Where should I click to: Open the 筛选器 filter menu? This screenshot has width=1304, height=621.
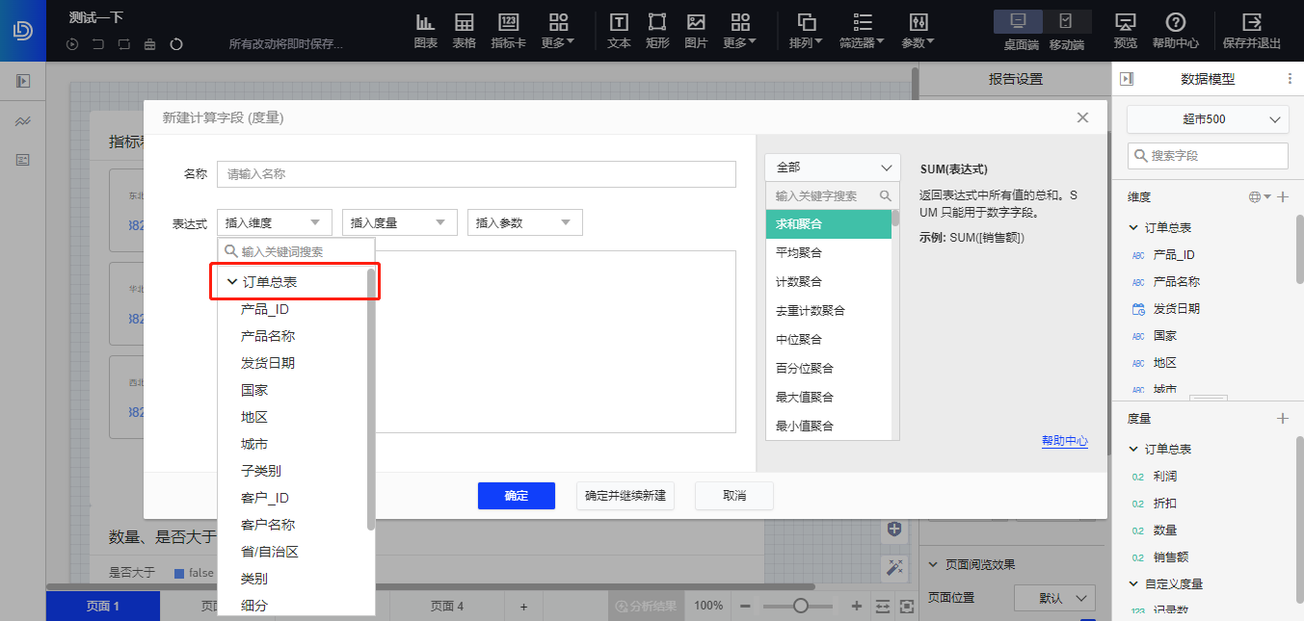(861, 29)
